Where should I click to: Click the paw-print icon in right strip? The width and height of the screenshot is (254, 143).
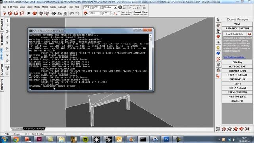pos(218,31)
